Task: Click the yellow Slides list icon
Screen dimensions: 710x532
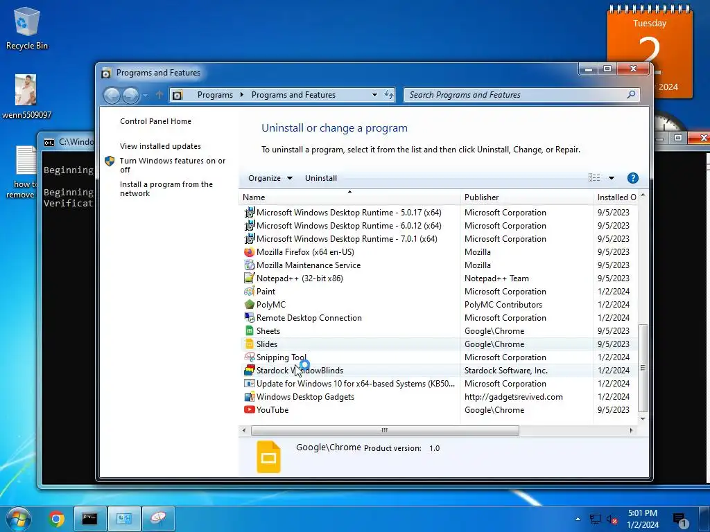Action: click(x=249, y=344)
